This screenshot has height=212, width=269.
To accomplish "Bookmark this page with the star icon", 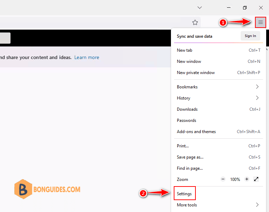I will pos(195,22).
